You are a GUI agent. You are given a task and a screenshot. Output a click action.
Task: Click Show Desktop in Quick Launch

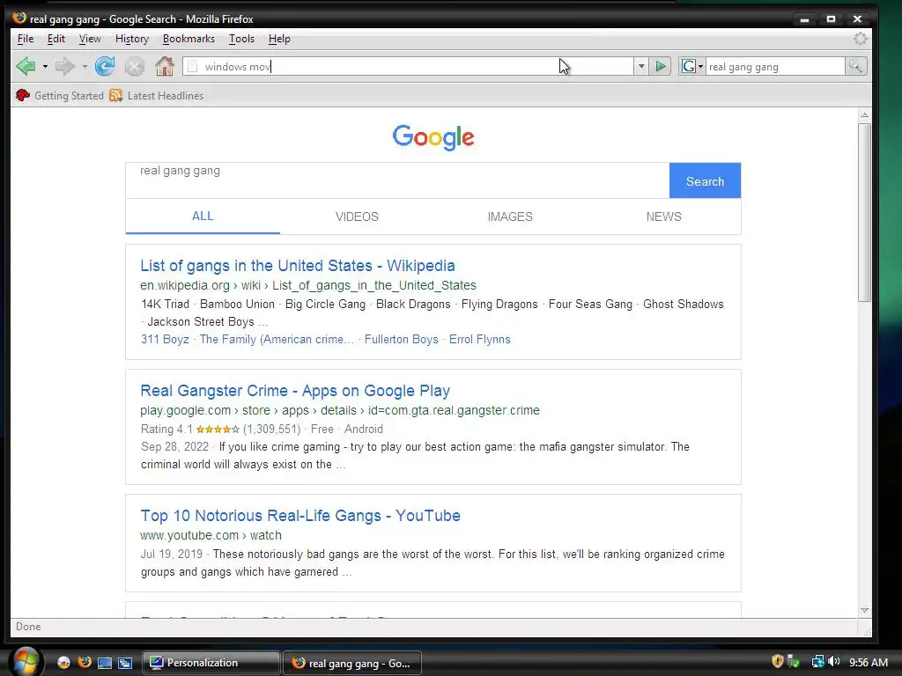click(105, 663)
